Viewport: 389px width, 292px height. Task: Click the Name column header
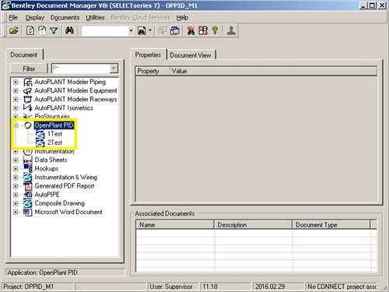[x=175, y=225]
